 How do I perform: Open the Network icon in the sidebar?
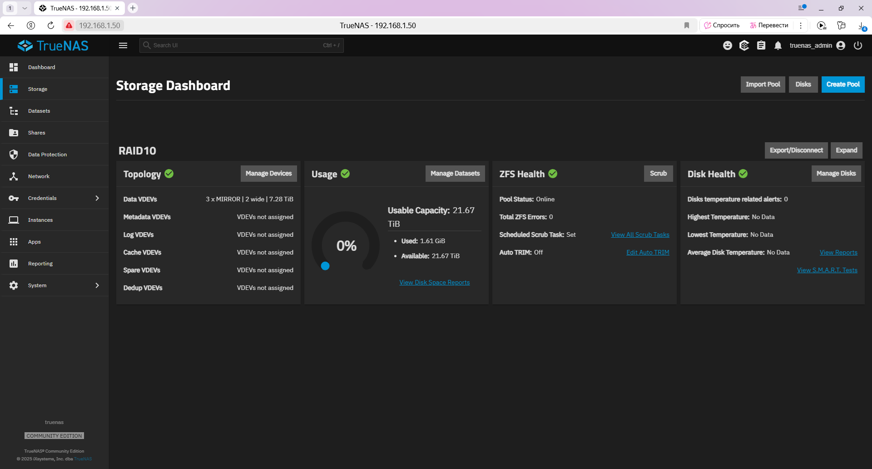click(x=14, y=176)
